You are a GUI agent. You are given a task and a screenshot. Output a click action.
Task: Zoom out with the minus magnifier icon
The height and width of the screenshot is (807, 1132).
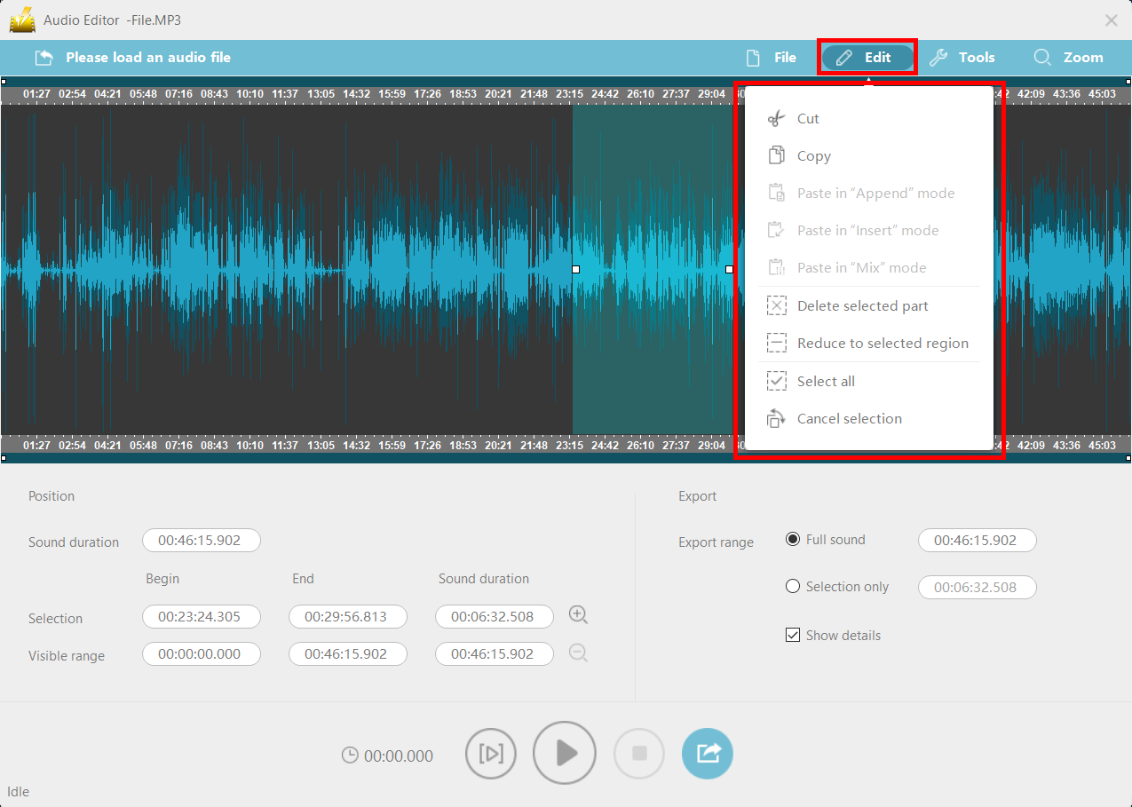point(578,653)
